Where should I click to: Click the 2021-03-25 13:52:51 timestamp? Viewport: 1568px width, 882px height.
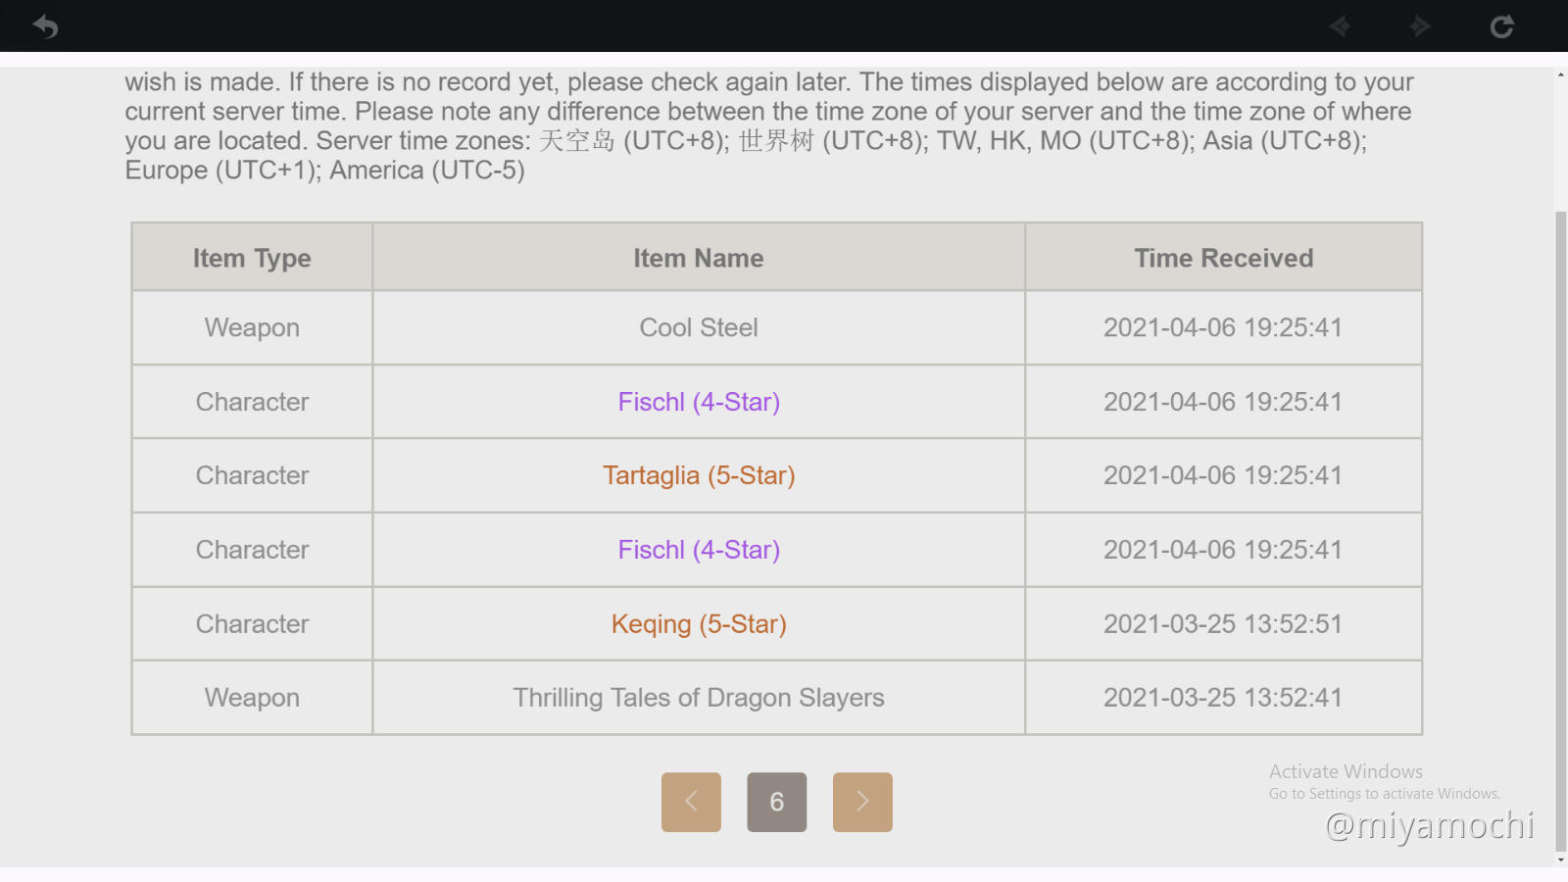tap(1222, 624)
